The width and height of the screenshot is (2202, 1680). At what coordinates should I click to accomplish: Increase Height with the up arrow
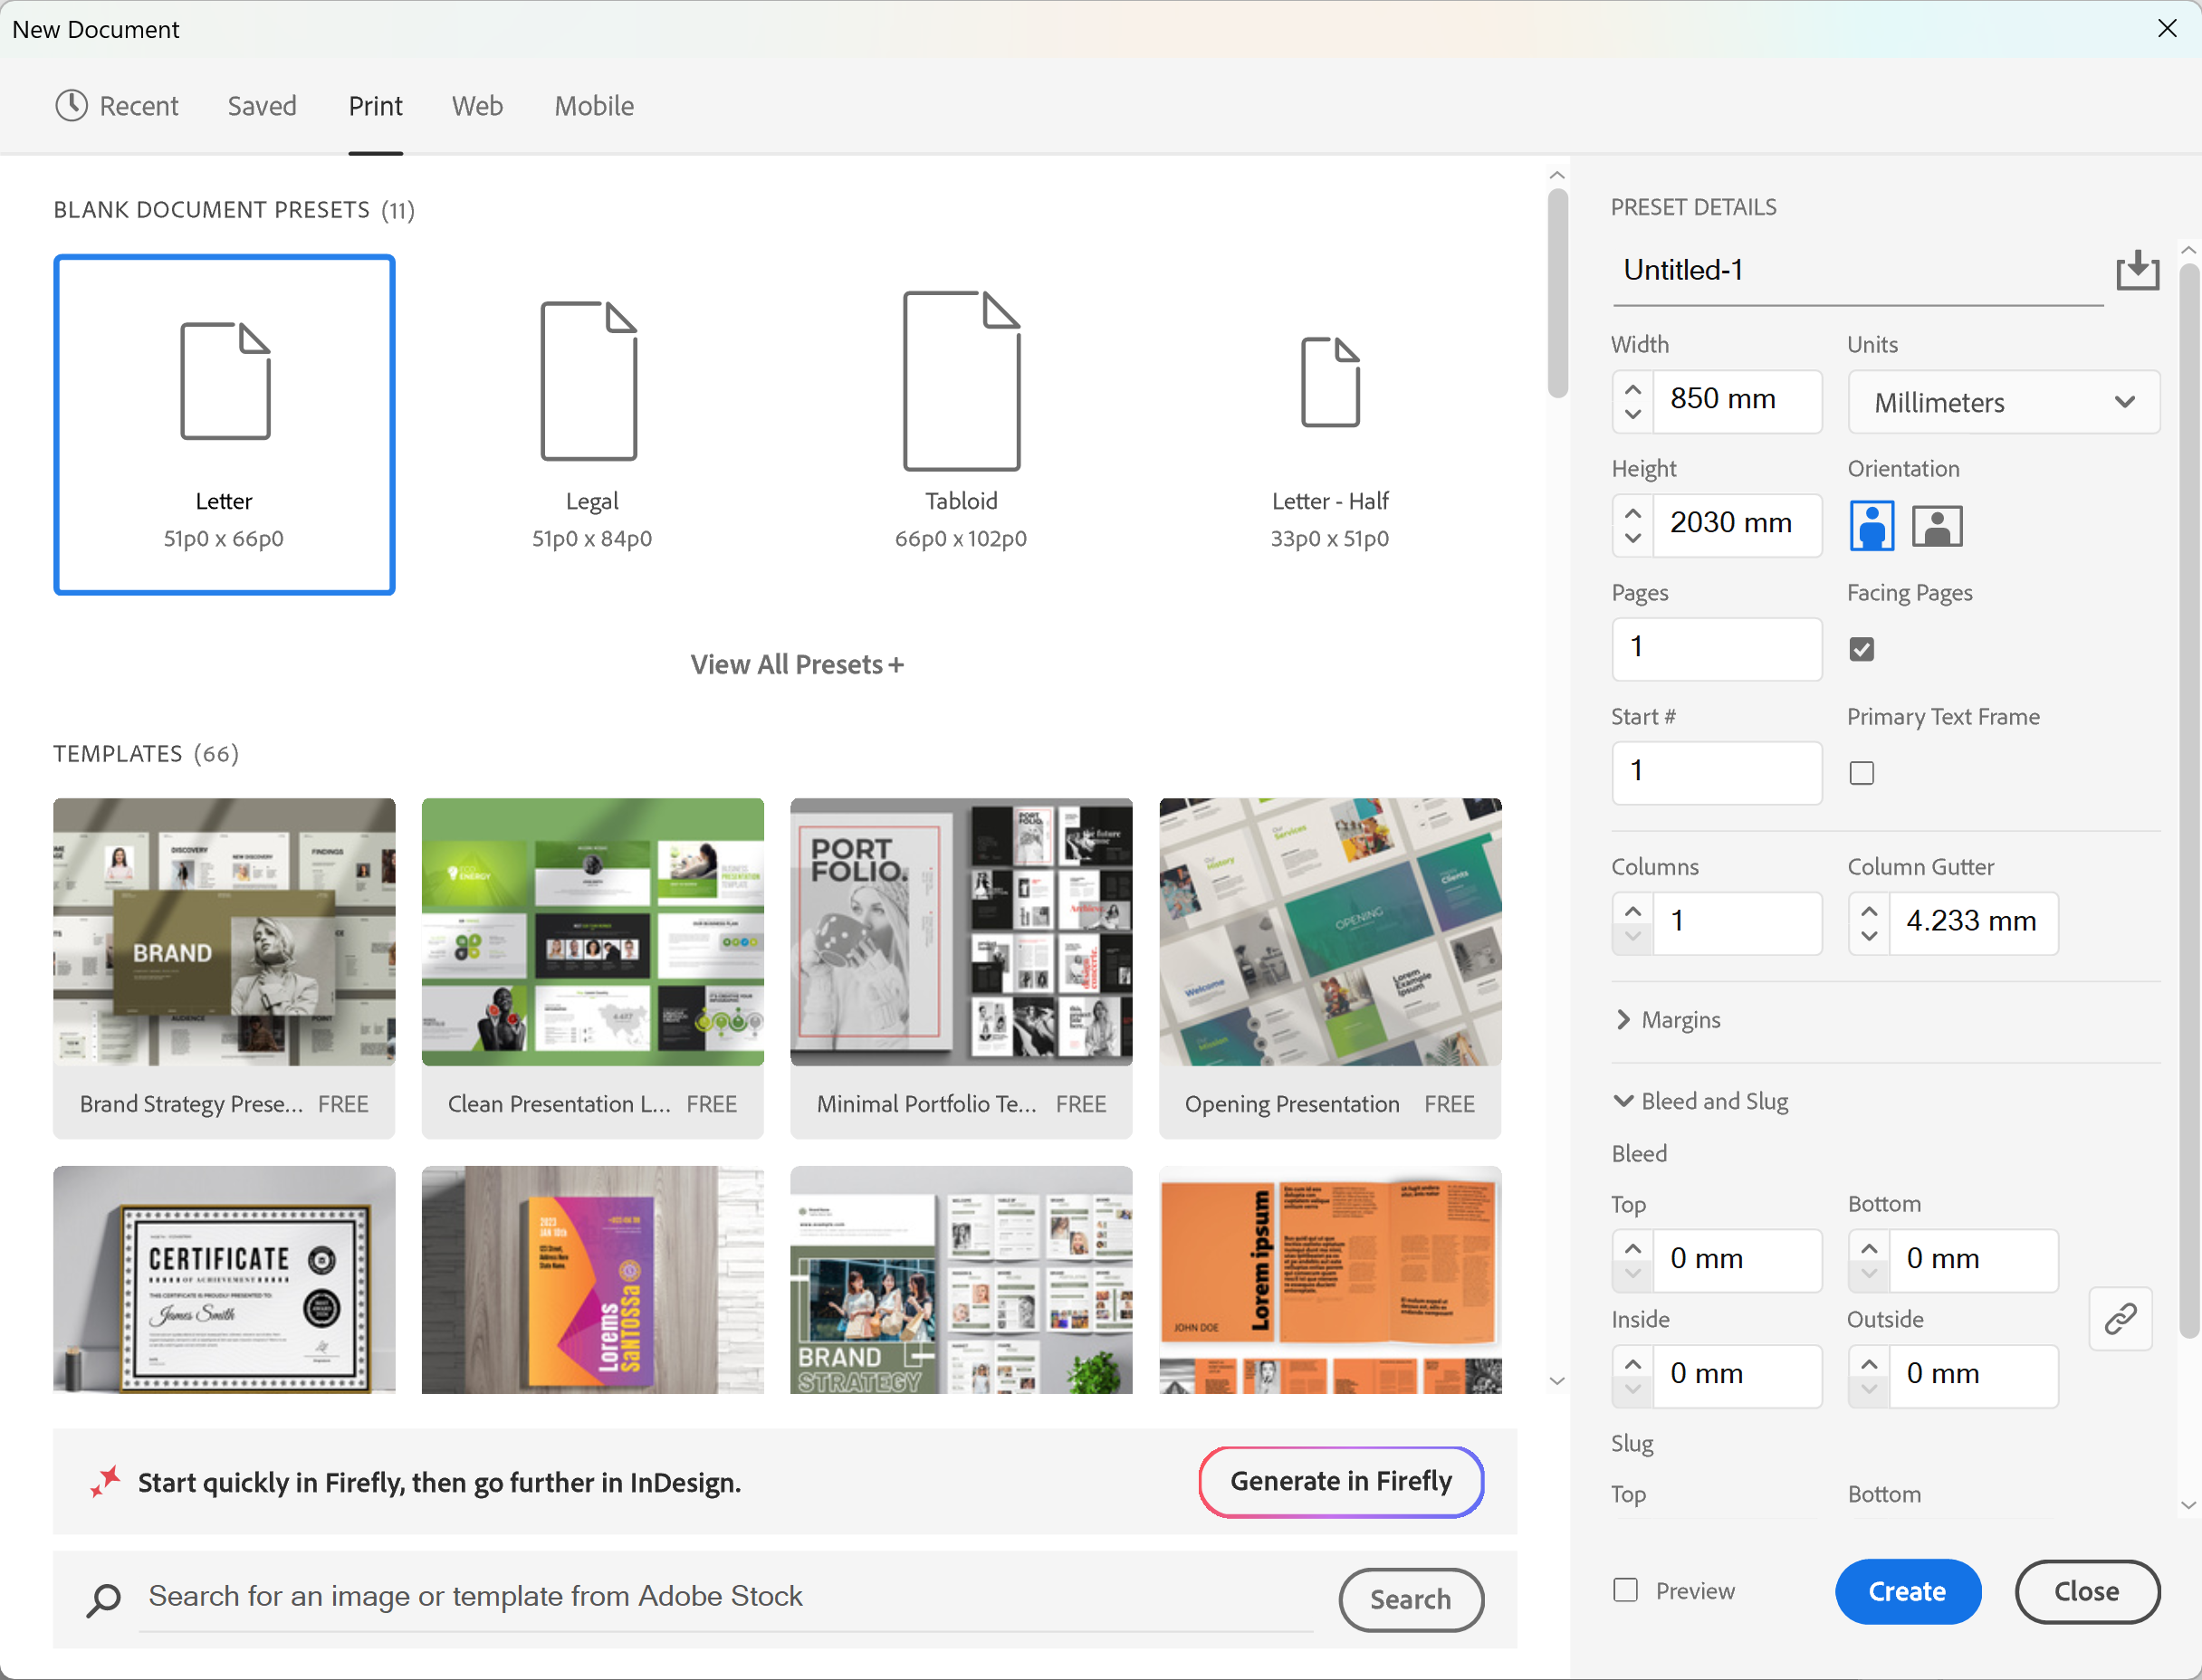(1632, 514)
